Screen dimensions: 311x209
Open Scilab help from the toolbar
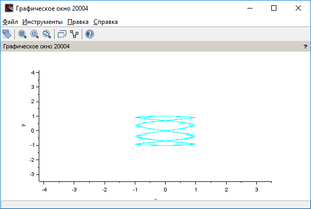click(x=90, y=34)
